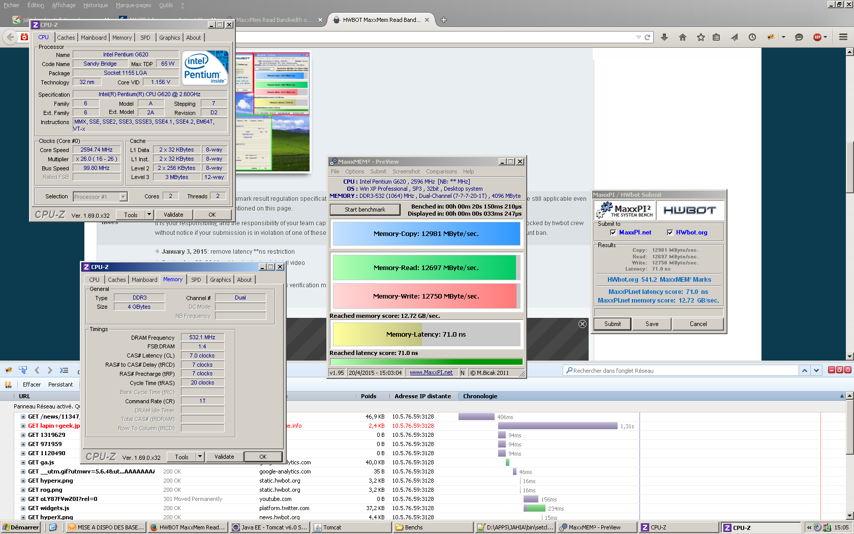
Task: Bookmark this page with star icon
Action: [701, 37]
